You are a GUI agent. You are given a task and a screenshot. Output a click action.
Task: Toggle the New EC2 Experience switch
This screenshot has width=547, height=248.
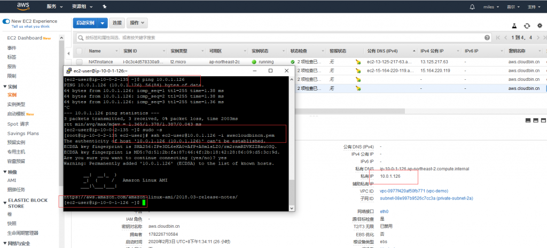pos(6,21)
